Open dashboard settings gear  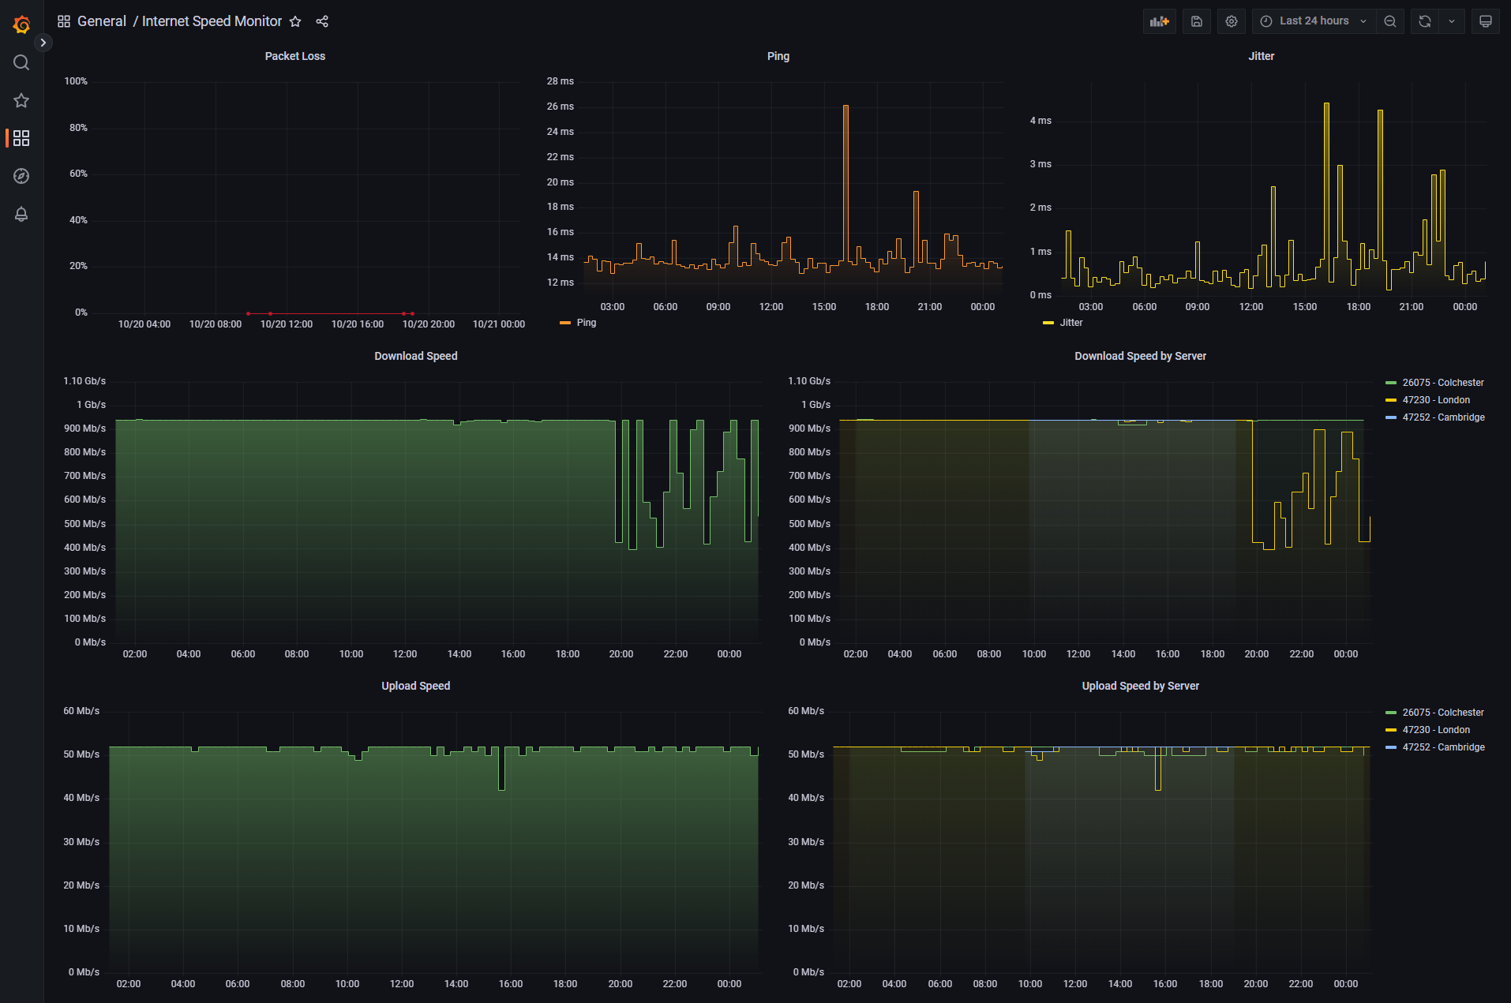click(x=1232, y=21)
